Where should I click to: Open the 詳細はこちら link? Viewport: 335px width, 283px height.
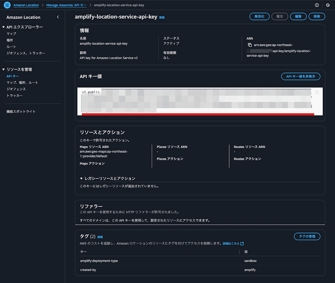coord(231,243)
